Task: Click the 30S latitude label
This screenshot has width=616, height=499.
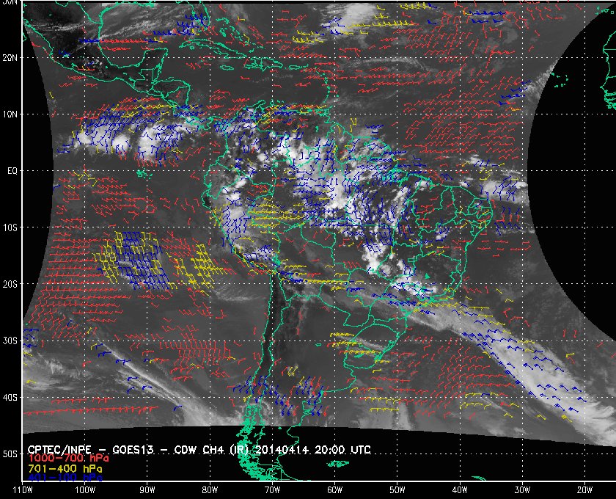Action: pos(10,341)
